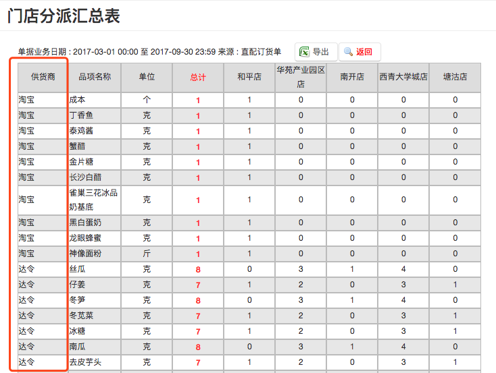Click the 导出 label to export the table
The height and width of the screenshot is (373, 496).
coord(321,52)
